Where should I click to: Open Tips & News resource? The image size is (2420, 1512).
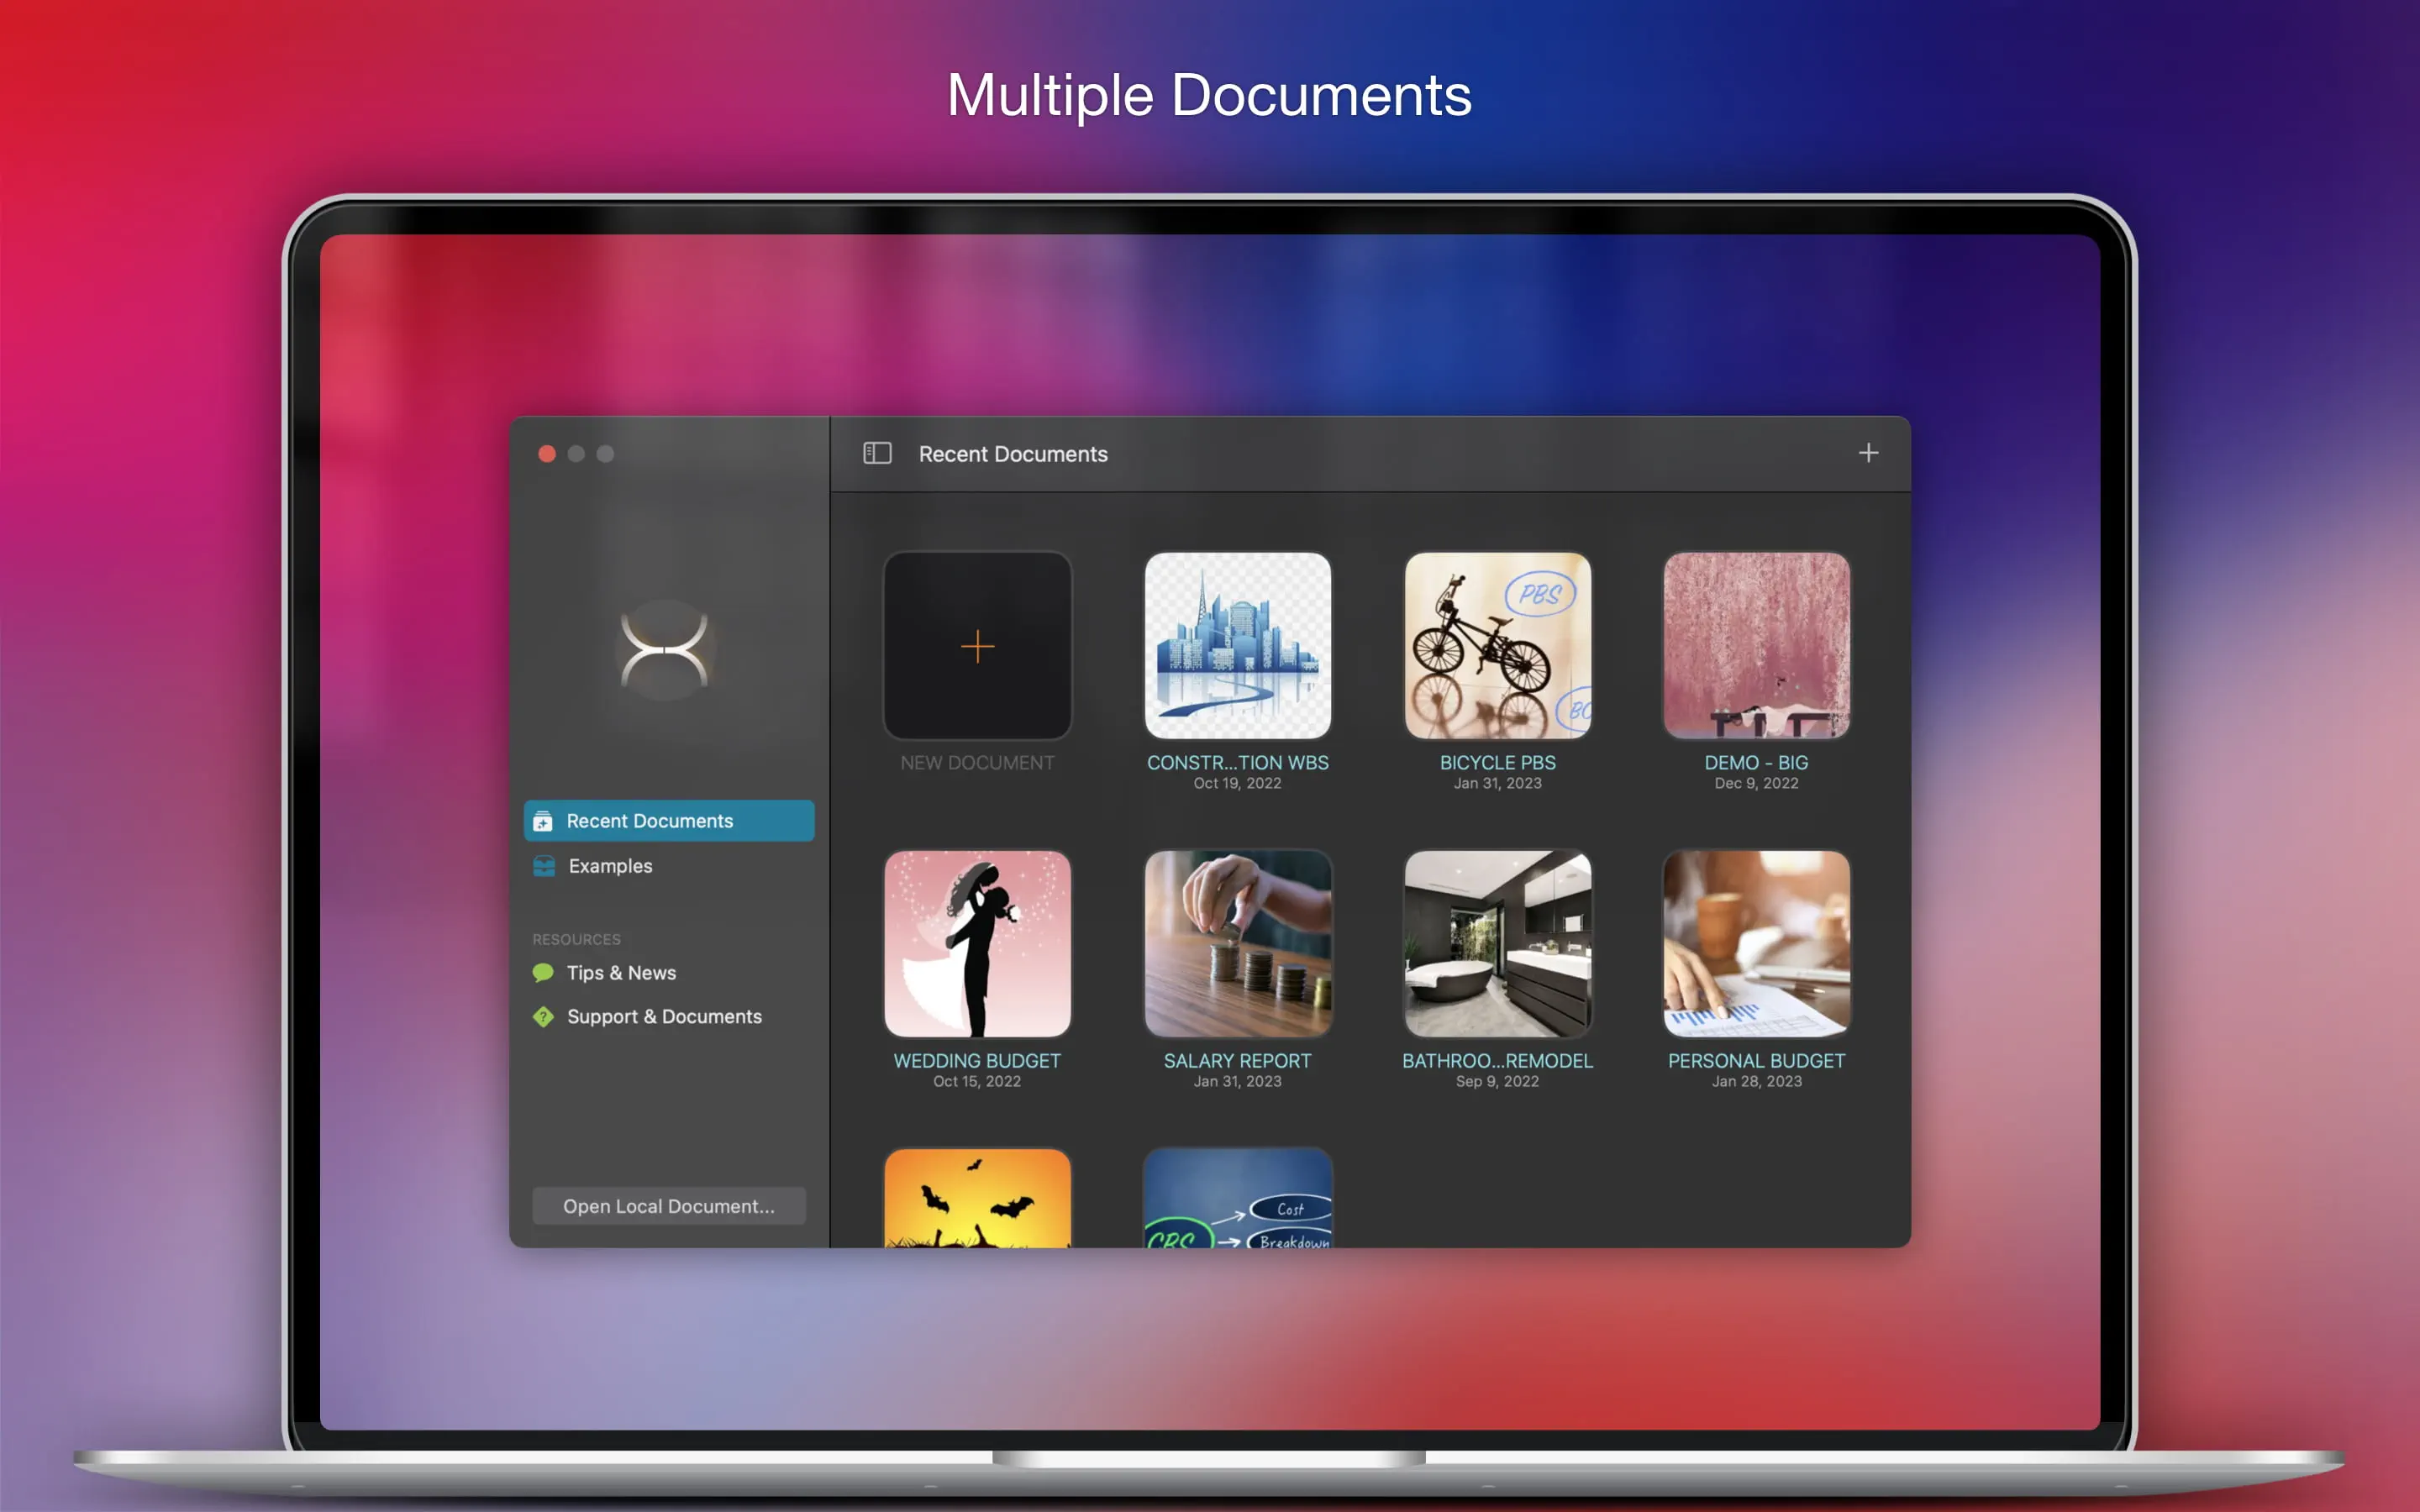pyautogui.click(x=621, y=972)
